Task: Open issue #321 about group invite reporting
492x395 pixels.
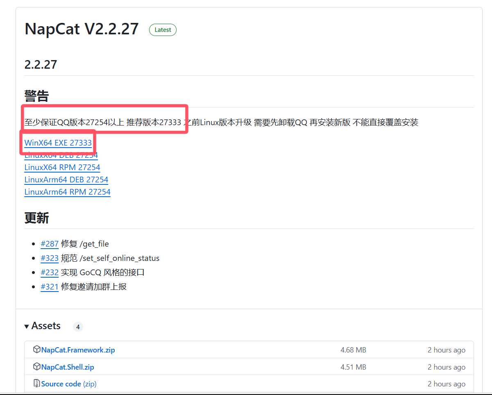Action: 50,287
